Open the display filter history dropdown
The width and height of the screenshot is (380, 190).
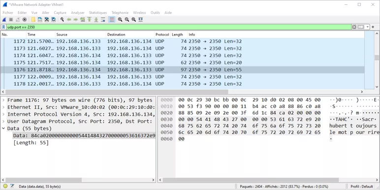point(367,27)
